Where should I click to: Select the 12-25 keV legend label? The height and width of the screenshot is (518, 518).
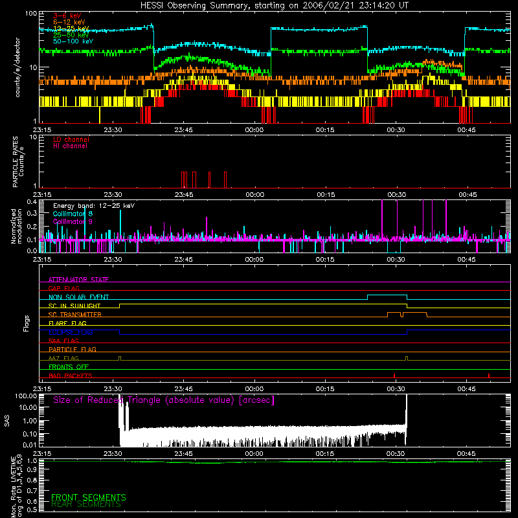point(71,28)
